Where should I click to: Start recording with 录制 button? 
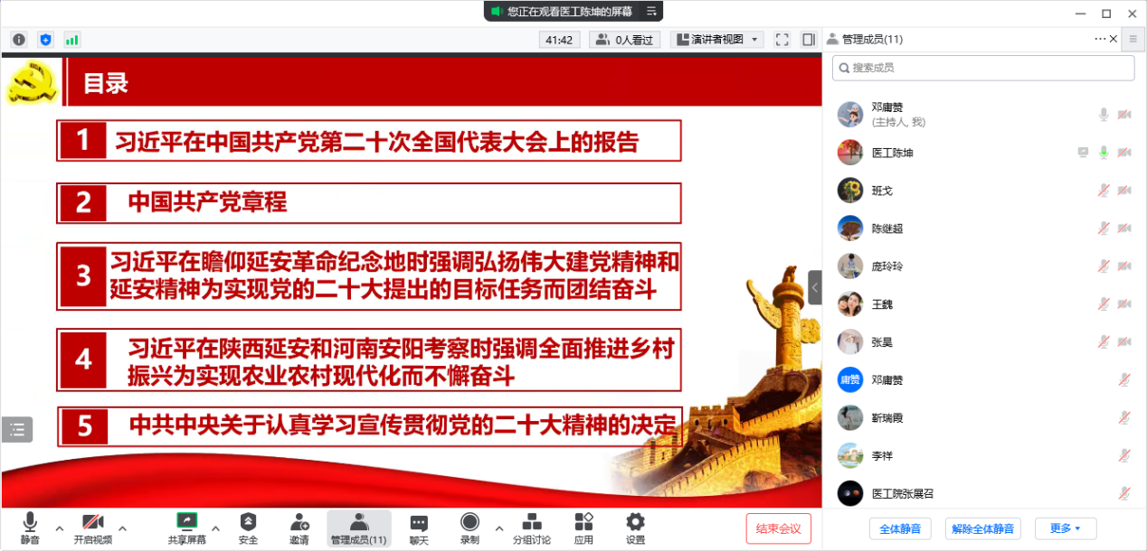click(x=469, y=528)
